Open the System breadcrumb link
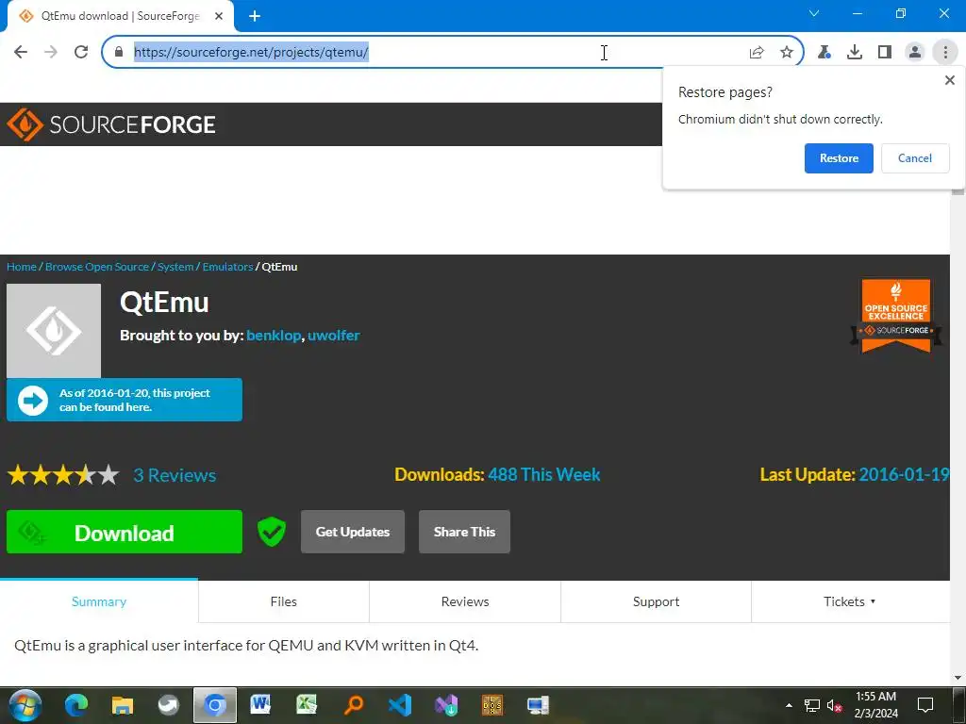This screenshot has width=966, height=724. click(x=175, y=267)
